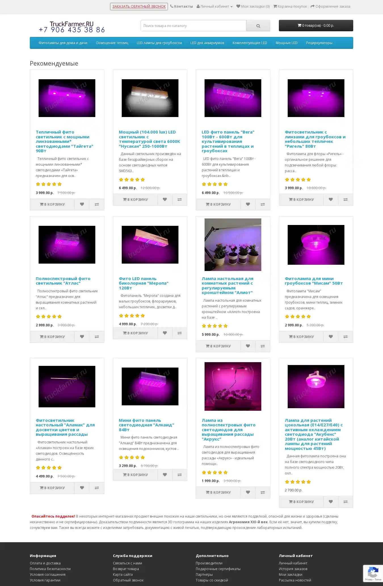The image size is (383, 586).
Task: Click the search magnifier icon button
Action: 258,26
